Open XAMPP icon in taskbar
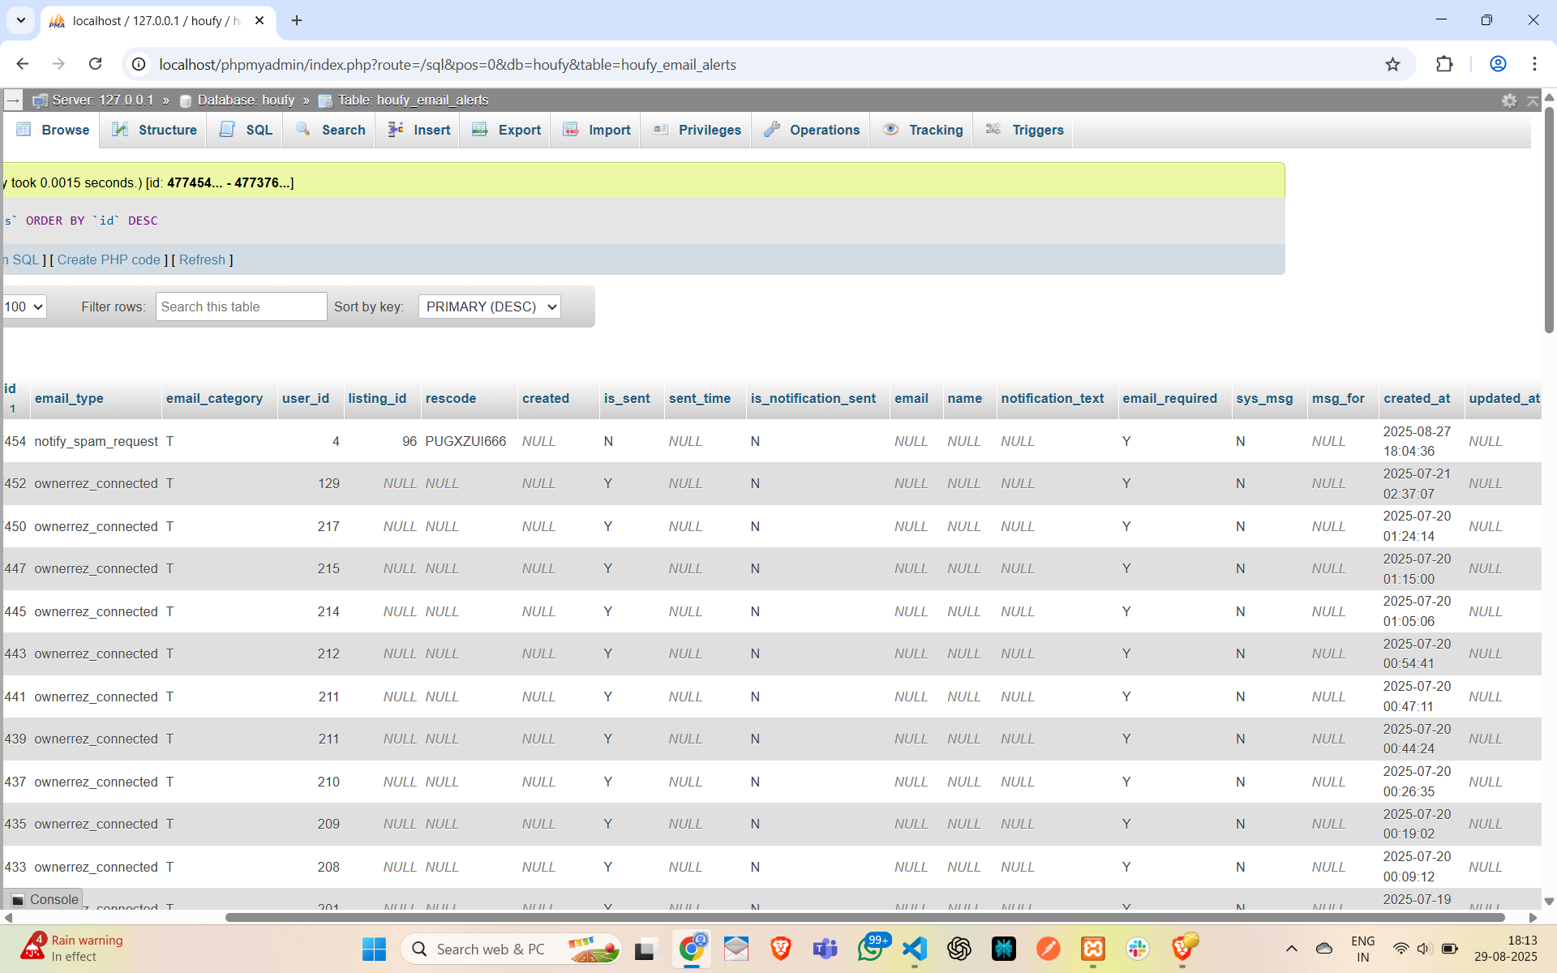The width and height of the screenshot is (1557, 973). (x=1092, y=948)
